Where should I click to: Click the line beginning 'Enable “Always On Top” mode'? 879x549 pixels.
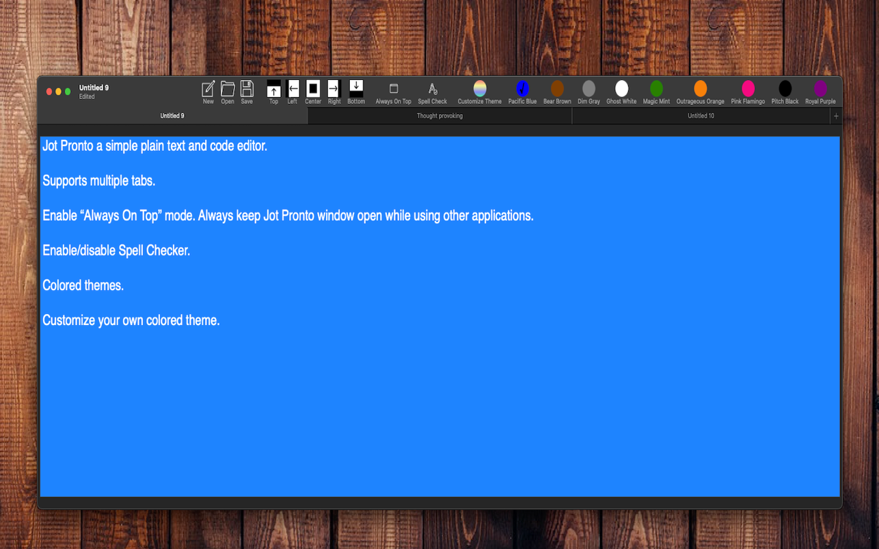288,216
